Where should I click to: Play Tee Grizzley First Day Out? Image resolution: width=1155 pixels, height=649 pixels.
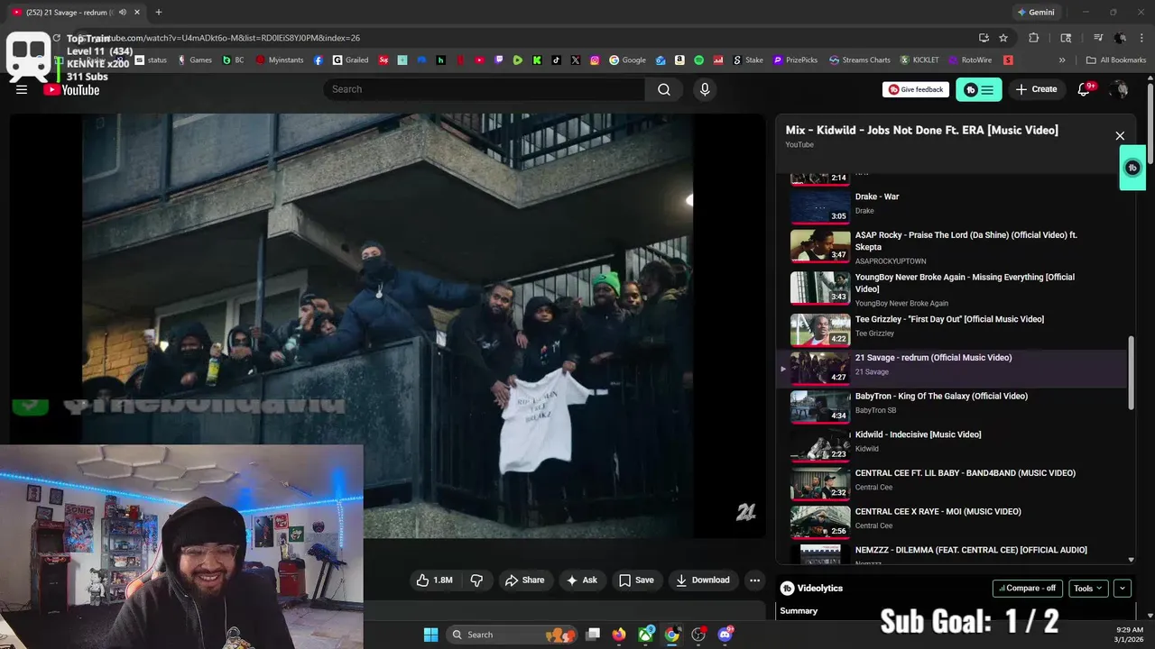tap(954, 329)
